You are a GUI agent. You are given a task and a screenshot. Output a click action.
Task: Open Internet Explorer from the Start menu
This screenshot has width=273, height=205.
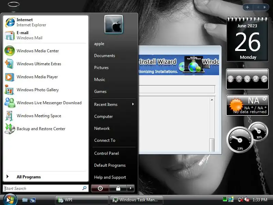click(x=46, y=22)
